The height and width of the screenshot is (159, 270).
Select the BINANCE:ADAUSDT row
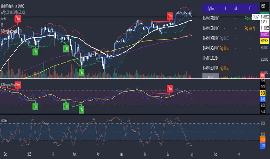point(231,48)
